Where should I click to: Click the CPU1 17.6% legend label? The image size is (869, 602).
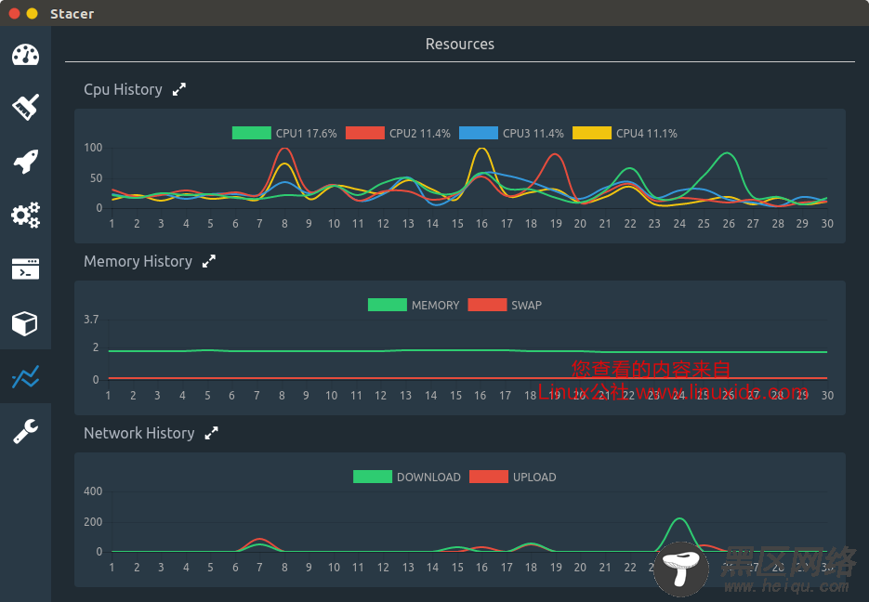click(x=307, y=134)
